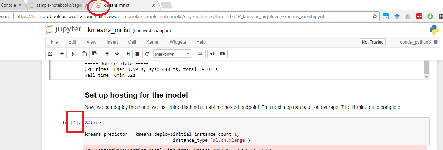
Task: Click the 'CPU times: user 8.59 s' output line
Action: pyautogui.click(x=151, y=69)
